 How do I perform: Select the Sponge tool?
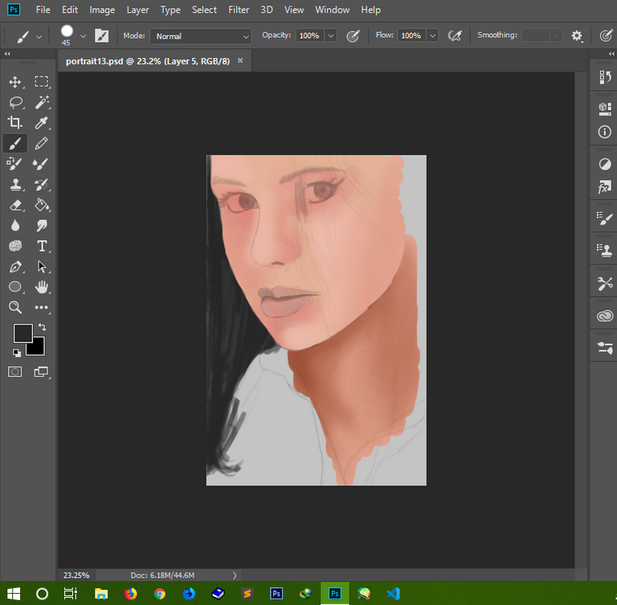pyautogui.click(x=15, y=246)
